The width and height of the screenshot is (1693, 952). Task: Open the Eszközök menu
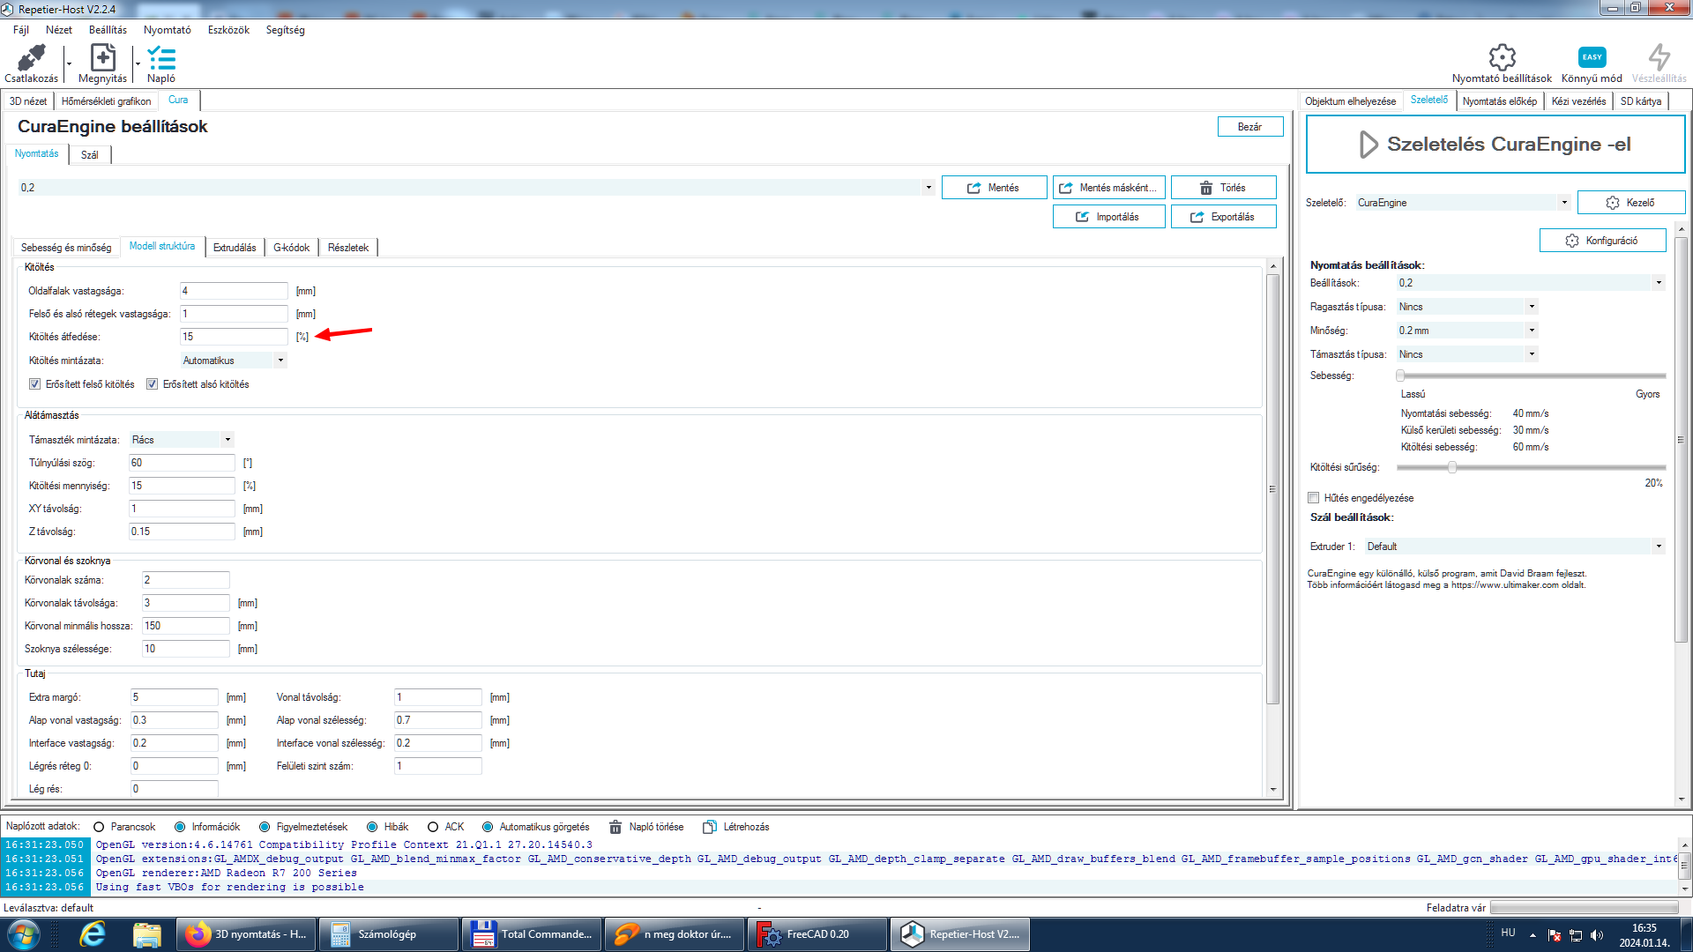(228, 30)
